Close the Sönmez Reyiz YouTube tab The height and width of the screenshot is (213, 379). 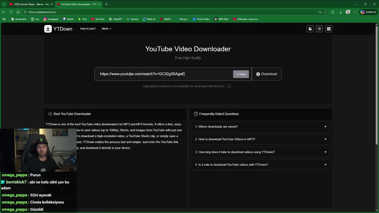tap(52, 4)
